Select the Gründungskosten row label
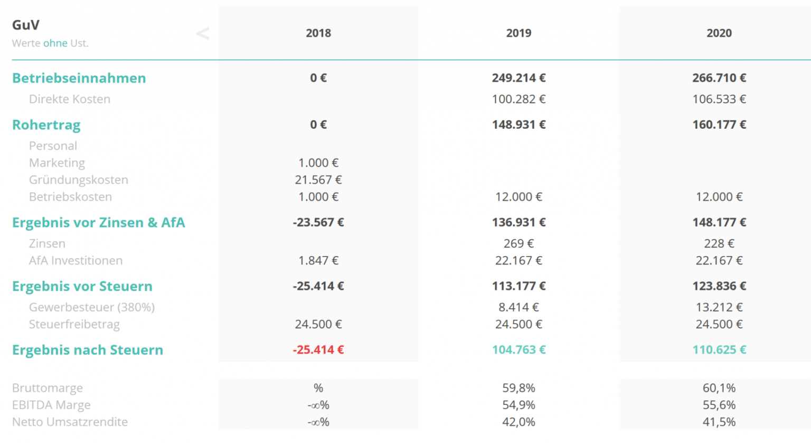This screenshot has width=811, height=446. (x=79, y=180)
